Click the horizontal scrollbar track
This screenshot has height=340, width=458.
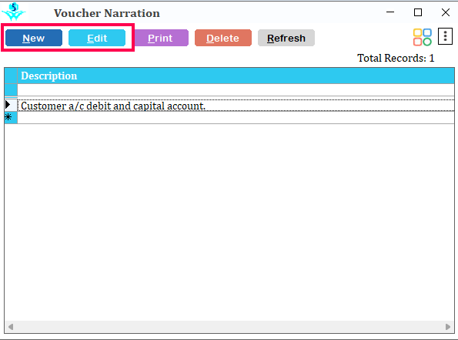click(229, 327)
